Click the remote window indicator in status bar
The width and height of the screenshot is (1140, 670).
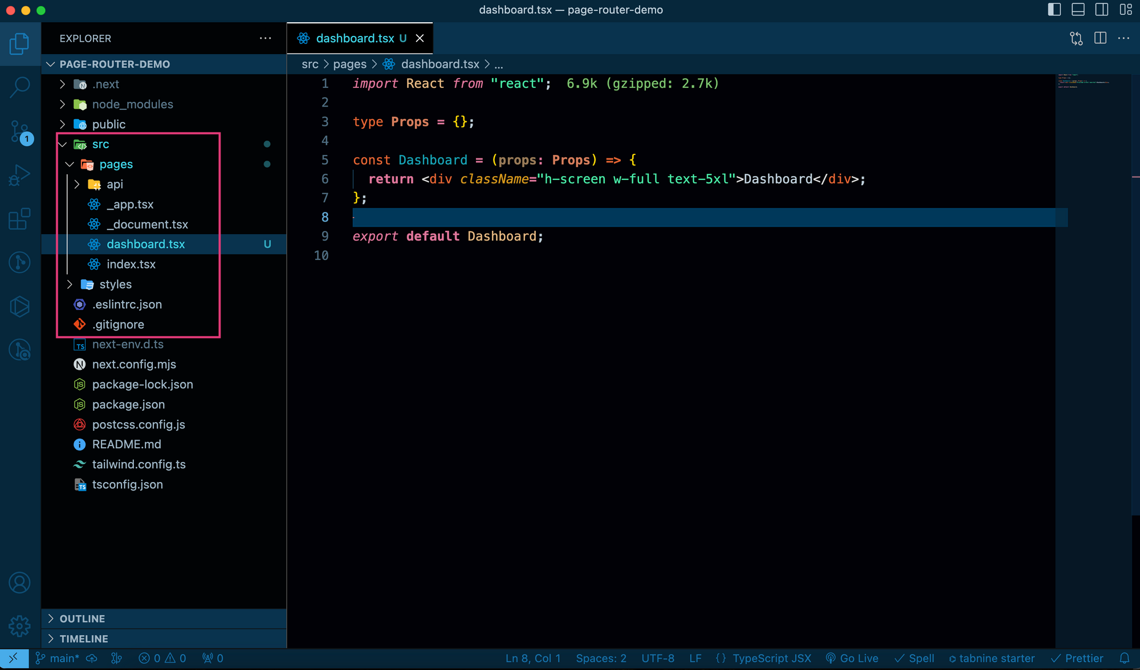coord(14,658)
